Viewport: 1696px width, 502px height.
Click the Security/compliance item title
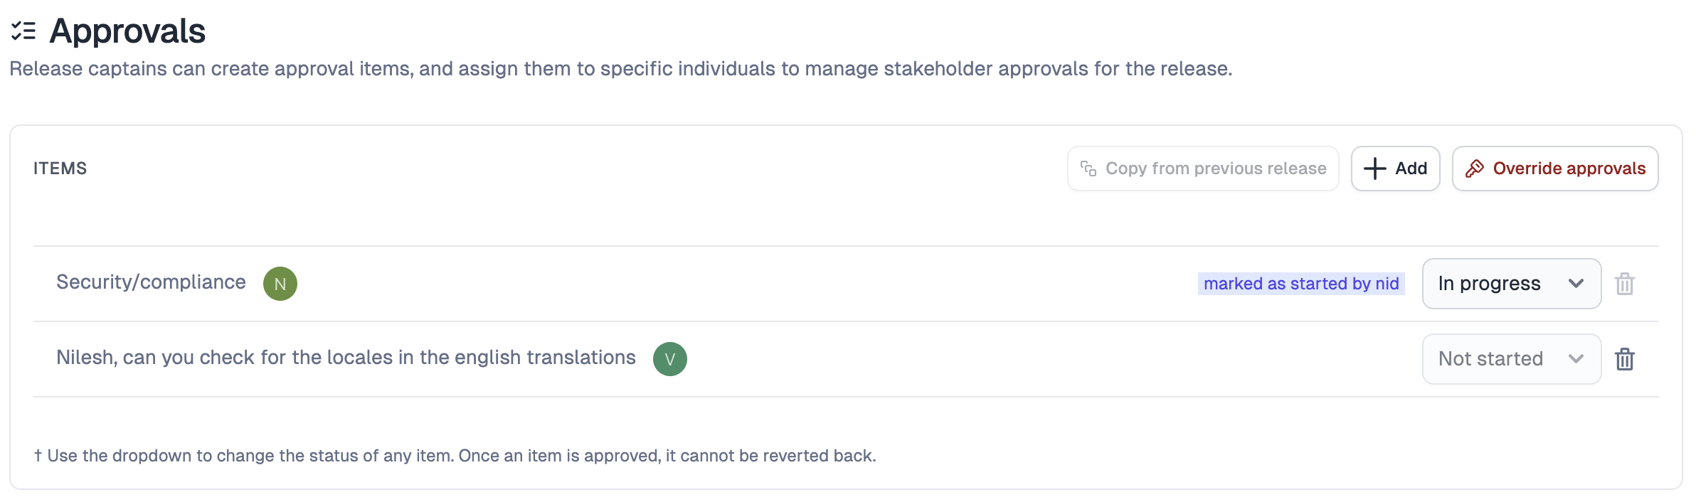click(151, 282)
